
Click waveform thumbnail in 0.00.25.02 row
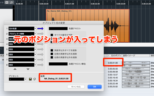(x=136, y=87)
